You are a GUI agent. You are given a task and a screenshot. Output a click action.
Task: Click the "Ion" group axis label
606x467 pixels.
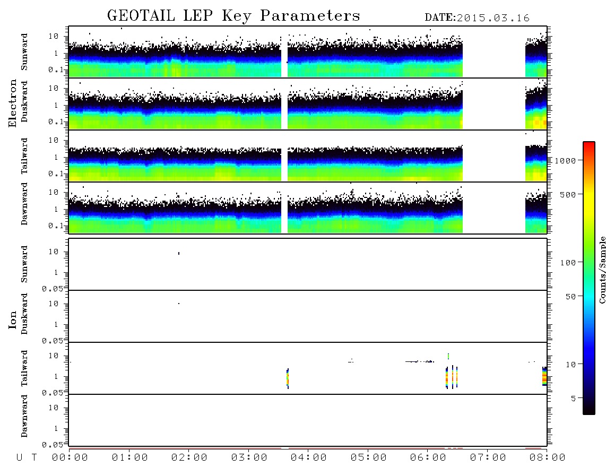coord(12,320)
